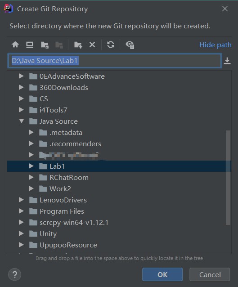
Task: Click the IntelliJ logo in title bar
Action: point(9,9)
